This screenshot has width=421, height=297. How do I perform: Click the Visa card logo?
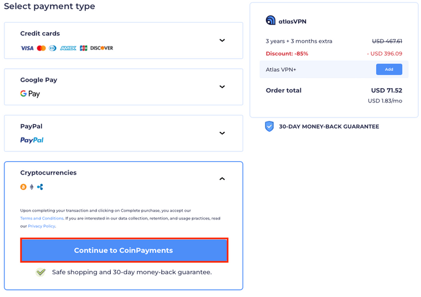(27, 48)
